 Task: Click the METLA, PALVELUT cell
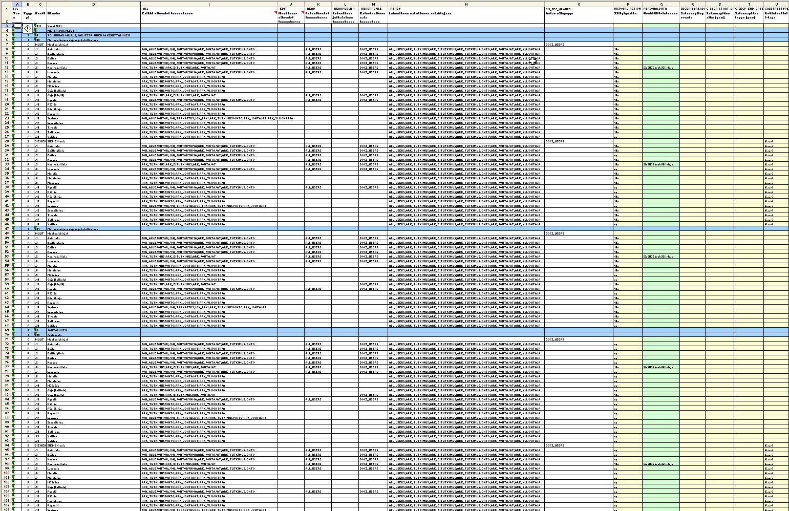[x=94, y=31]
